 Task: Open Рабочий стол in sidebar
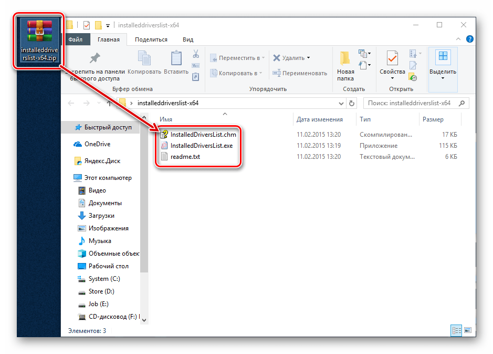103,266
